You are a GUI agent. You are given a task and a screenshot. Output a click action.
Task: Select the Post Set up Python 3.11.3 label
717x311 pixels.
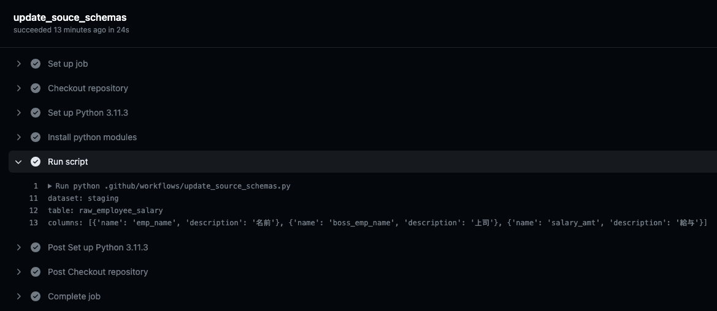click(98, 247)
